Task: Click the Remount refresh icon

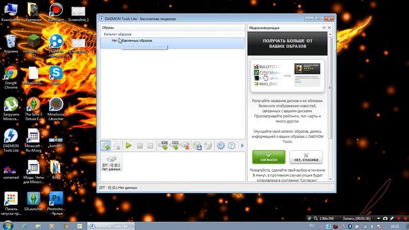Action: pyautogui.click(x=150, y=146)
